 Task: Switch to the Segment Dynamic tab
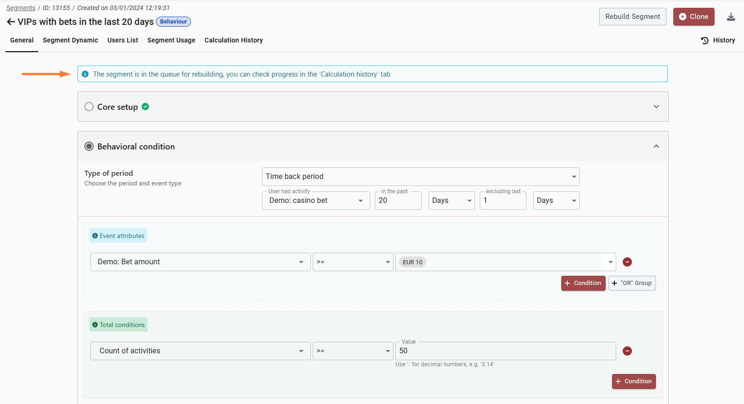(x=71, y=40)
